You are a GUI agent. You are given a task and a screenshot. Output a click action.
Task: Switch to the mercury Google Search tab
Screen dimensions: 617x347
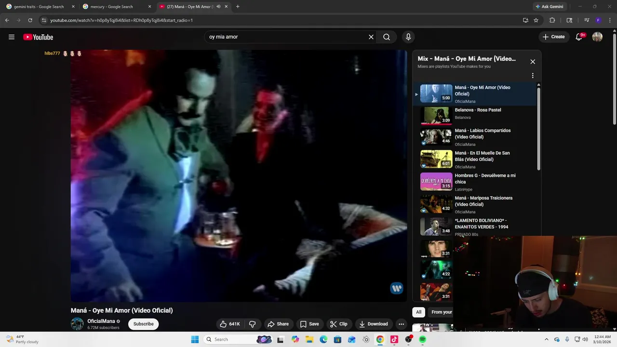click(x=111, y=7)
